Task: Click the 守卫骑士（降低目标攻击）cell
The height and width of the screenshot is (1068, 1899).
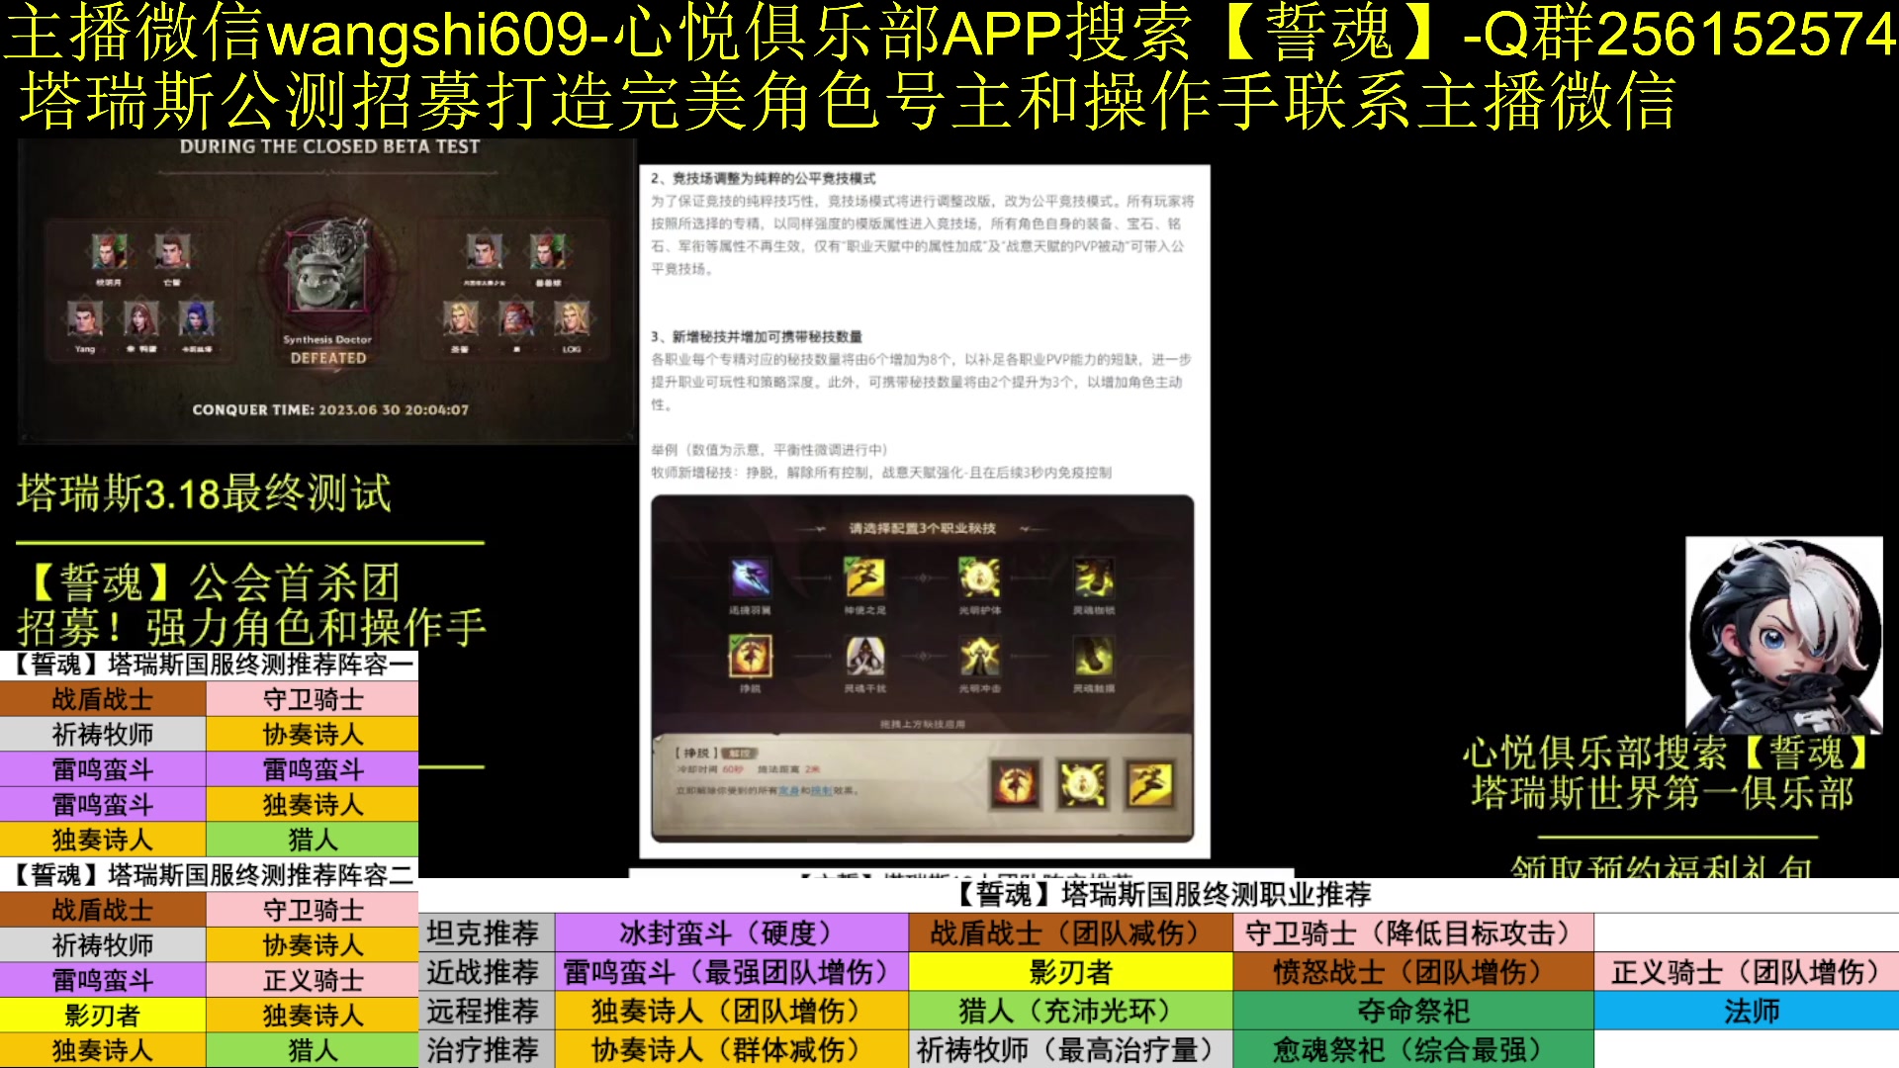Action: [1413, 934]
